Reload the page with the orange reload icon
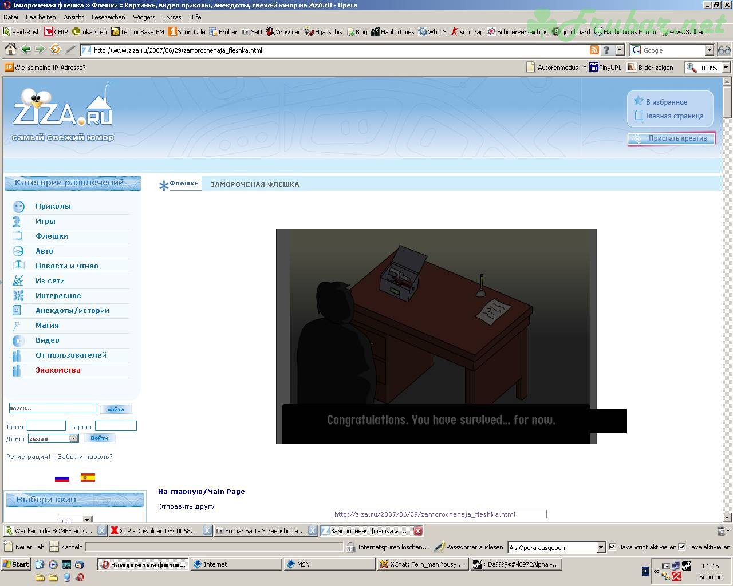 (x=56, y=50)
